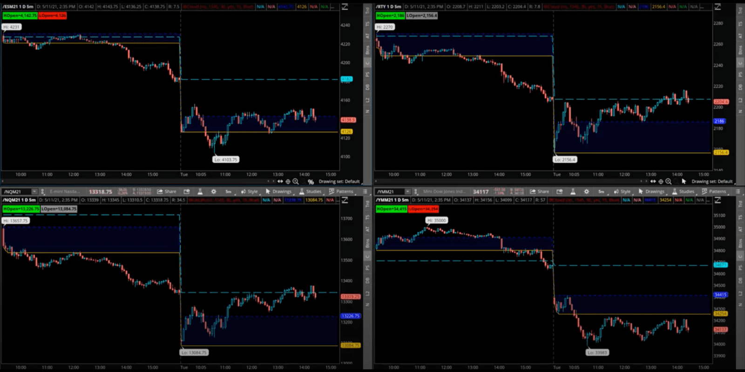Switch to PS side tab on /NQM21 chart
The height and width of the screenshot is (372, 745).
click(x=367, y=268)
